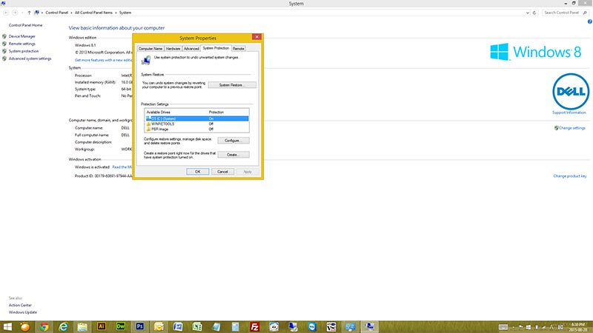Click All Control Panel Items breadcrumb

[x=93, y=13]
